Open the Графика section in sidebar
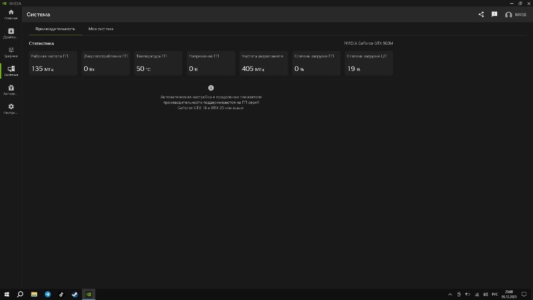 [11, 52]
